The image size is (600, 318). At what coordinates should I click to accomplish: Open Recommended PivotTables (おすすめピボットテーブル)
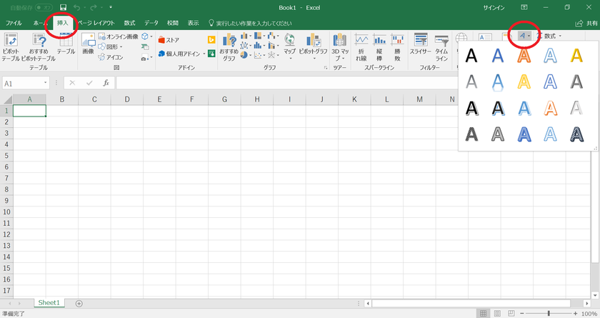[x=39, y=46]
